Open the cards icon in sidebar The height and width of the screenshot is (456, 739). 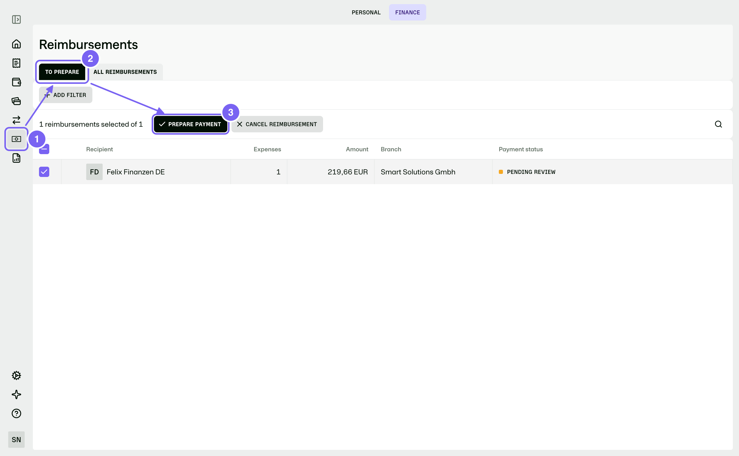(16, 101)
